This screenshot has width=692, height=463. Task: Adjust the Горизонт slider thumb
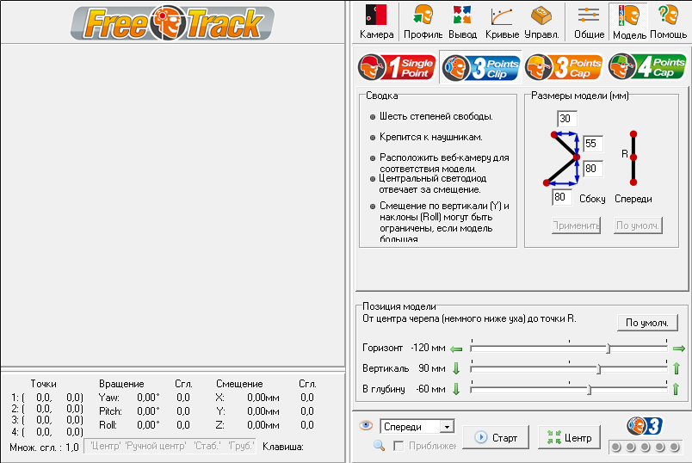tap(609, 349)
